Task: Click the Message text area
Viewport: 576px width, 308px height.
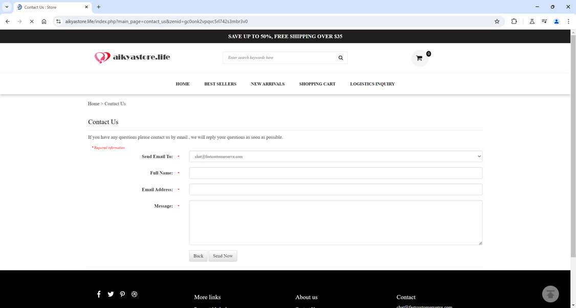Action: coord(336,223)
